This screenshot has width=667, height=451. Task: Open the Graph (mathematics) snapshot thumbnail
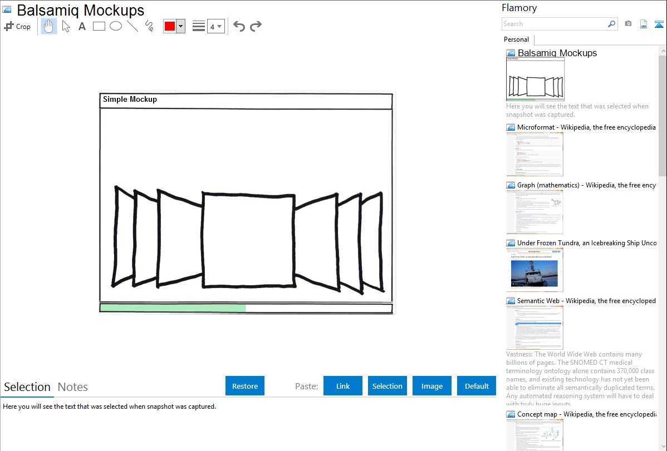tap(534, 212)
